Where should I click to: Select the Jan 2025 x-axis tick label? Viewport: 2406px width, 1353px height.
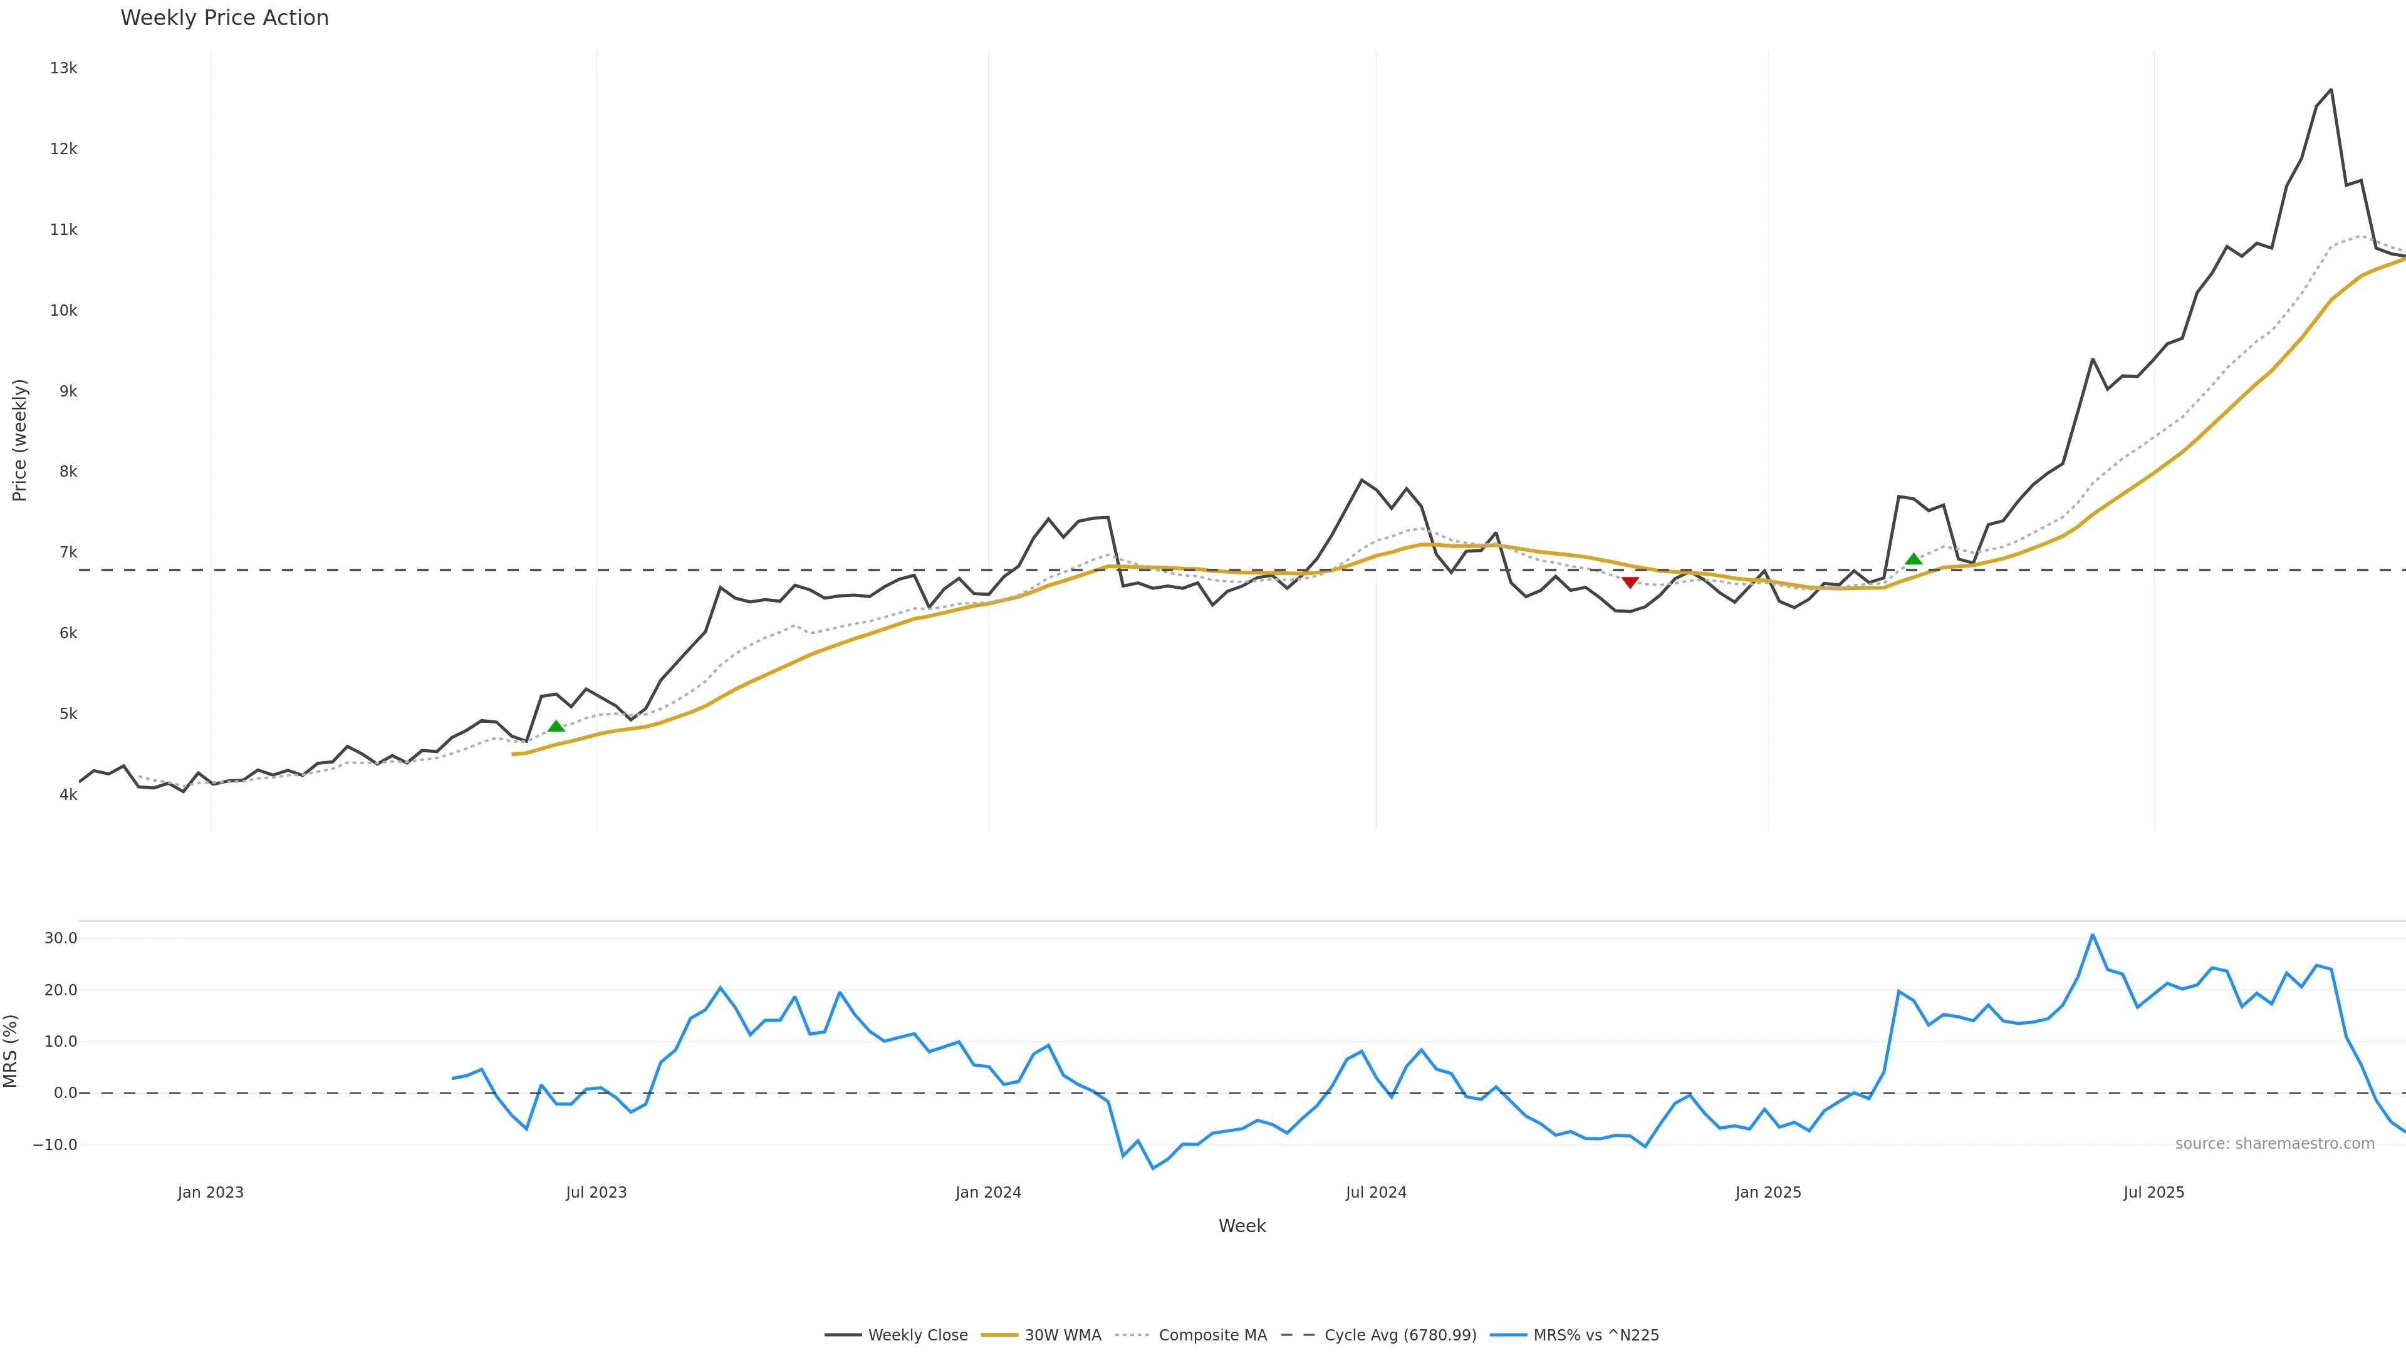(1767, 1193)
